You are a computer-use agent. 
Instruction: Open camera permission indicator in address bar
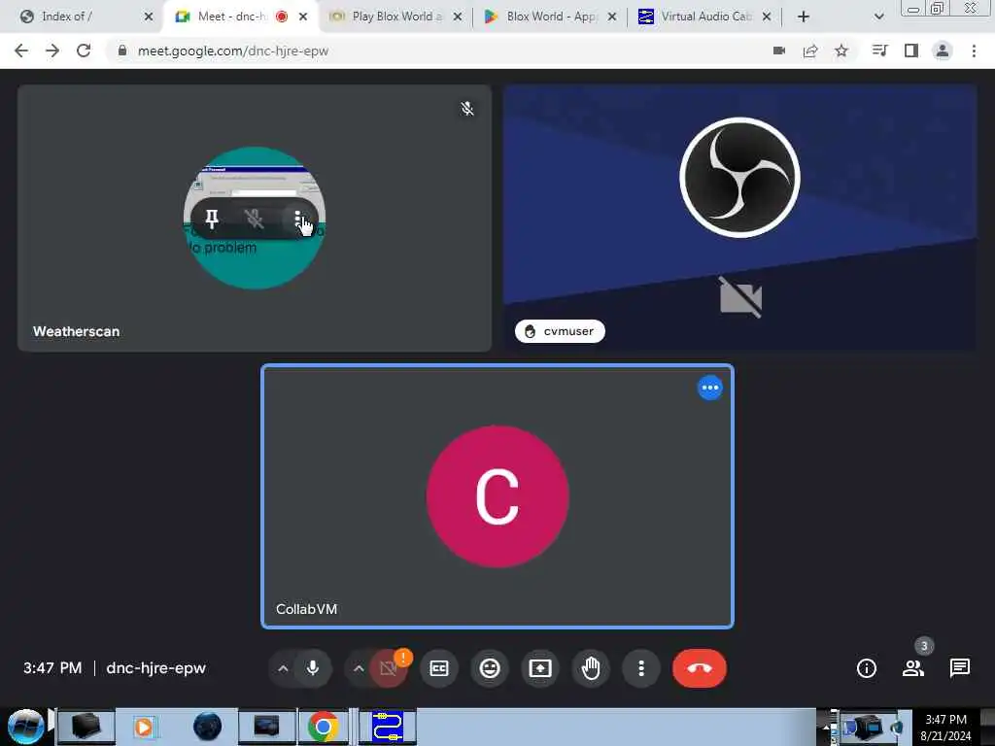(779, 51)
